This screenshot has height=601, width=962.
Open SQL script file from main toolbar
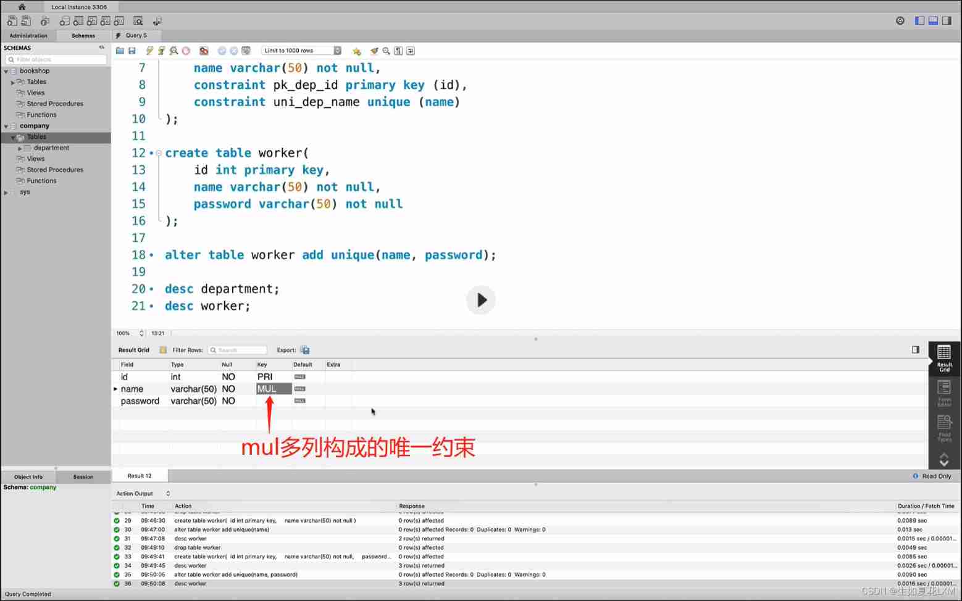(x=26, y=21)
